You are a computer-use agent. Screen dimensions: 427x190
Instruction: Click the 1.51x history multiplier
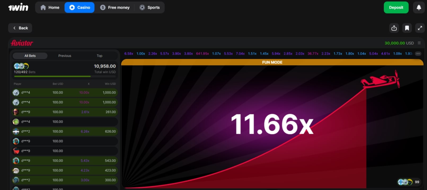point(252,54)
